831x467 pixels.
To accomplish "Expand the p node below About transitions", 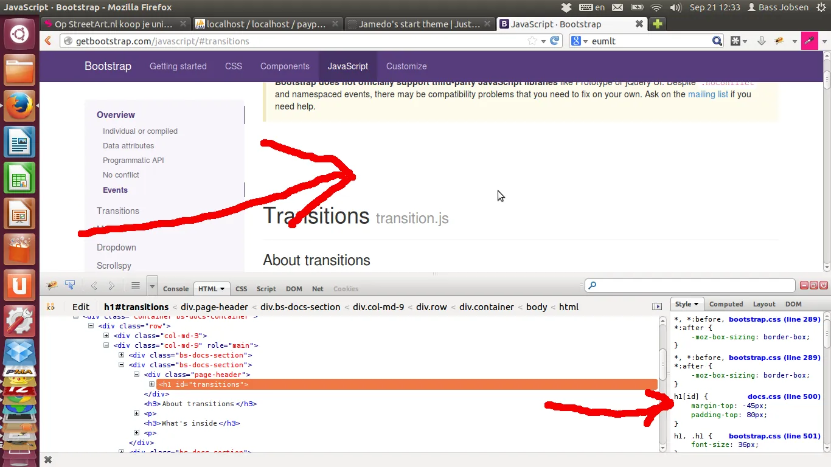I will 136,413.
